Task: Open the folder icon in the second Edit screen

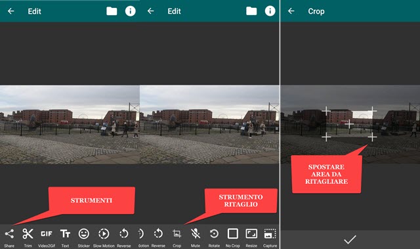Action: click(251, 11)
